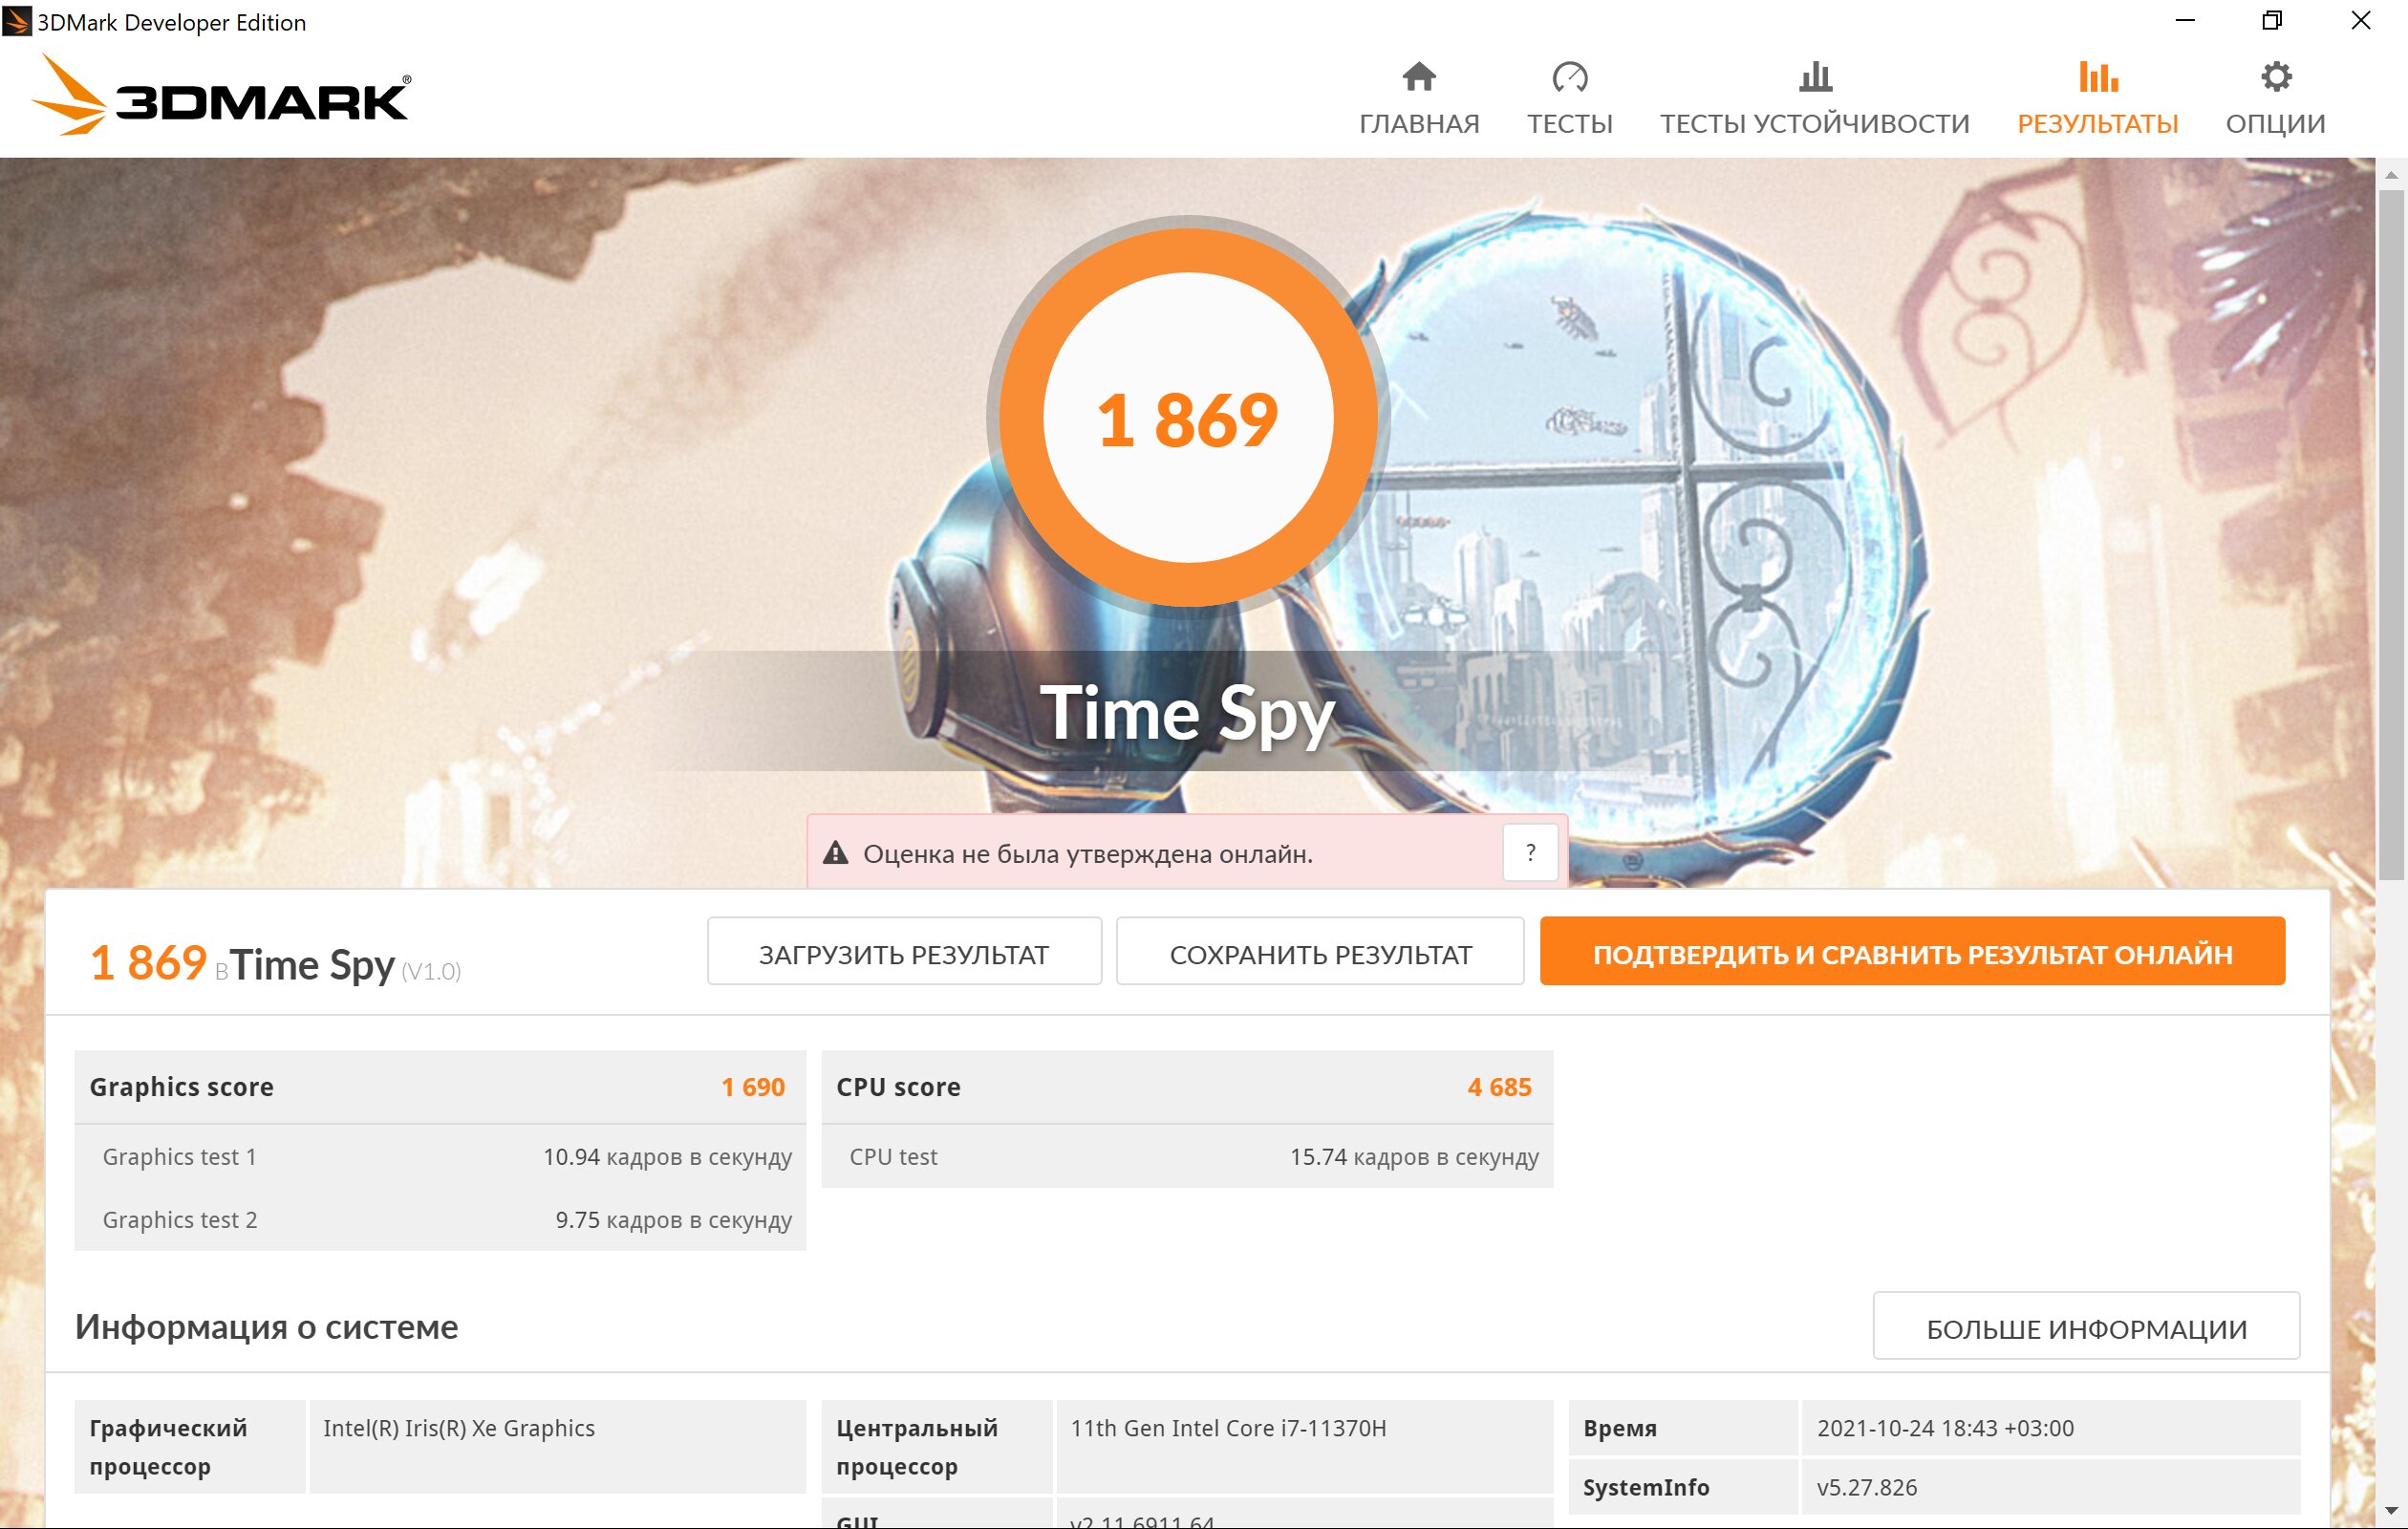Go to the ТЕСТЫ tab
The width and height of the screenshot is (2408, 1529).
coord(1569,124)
